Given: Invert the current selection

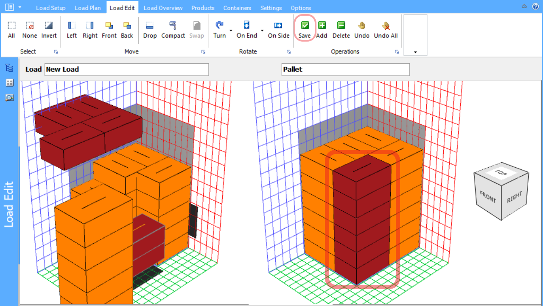Looking at the screenshot, I should 49,29.
